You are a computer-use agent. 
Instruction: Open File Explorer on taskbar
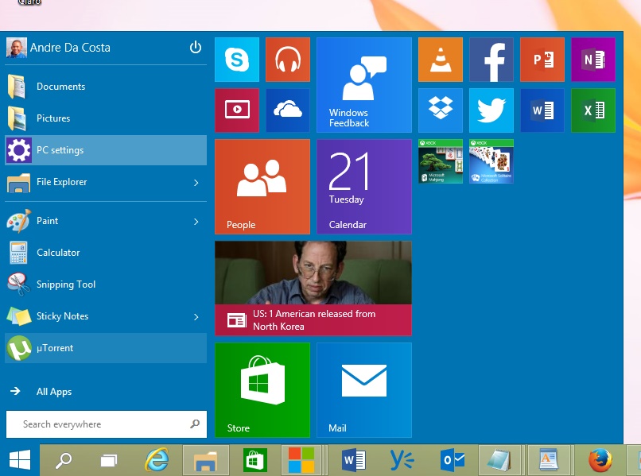206,460
